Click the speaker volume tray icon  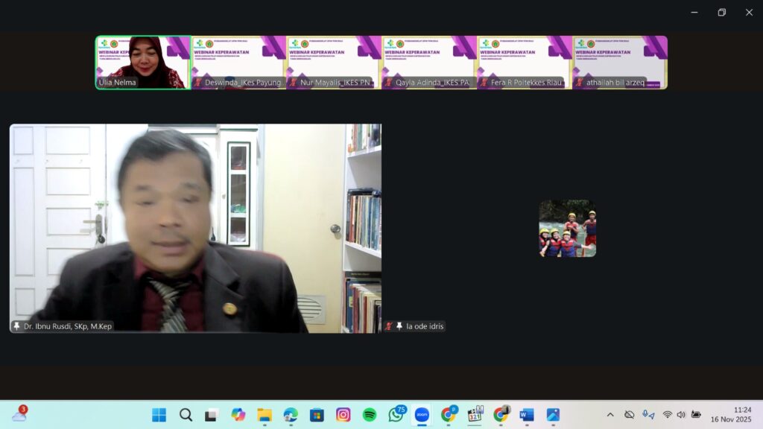pyautogui.click(x=680, y=415)
